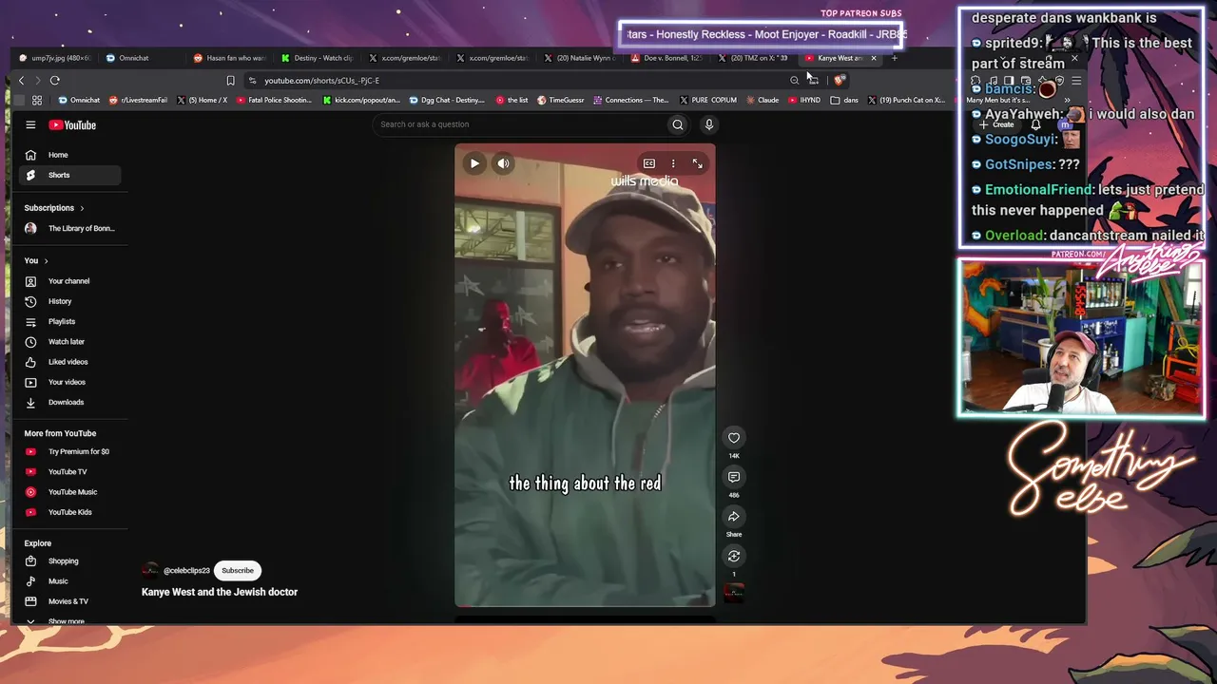
Task: Open the History page from sidebar
Action: point(69,301)
